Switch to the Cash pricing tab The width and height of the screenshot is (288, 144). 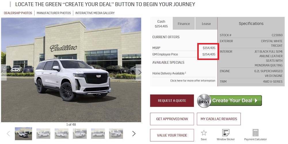coord(161,24)
